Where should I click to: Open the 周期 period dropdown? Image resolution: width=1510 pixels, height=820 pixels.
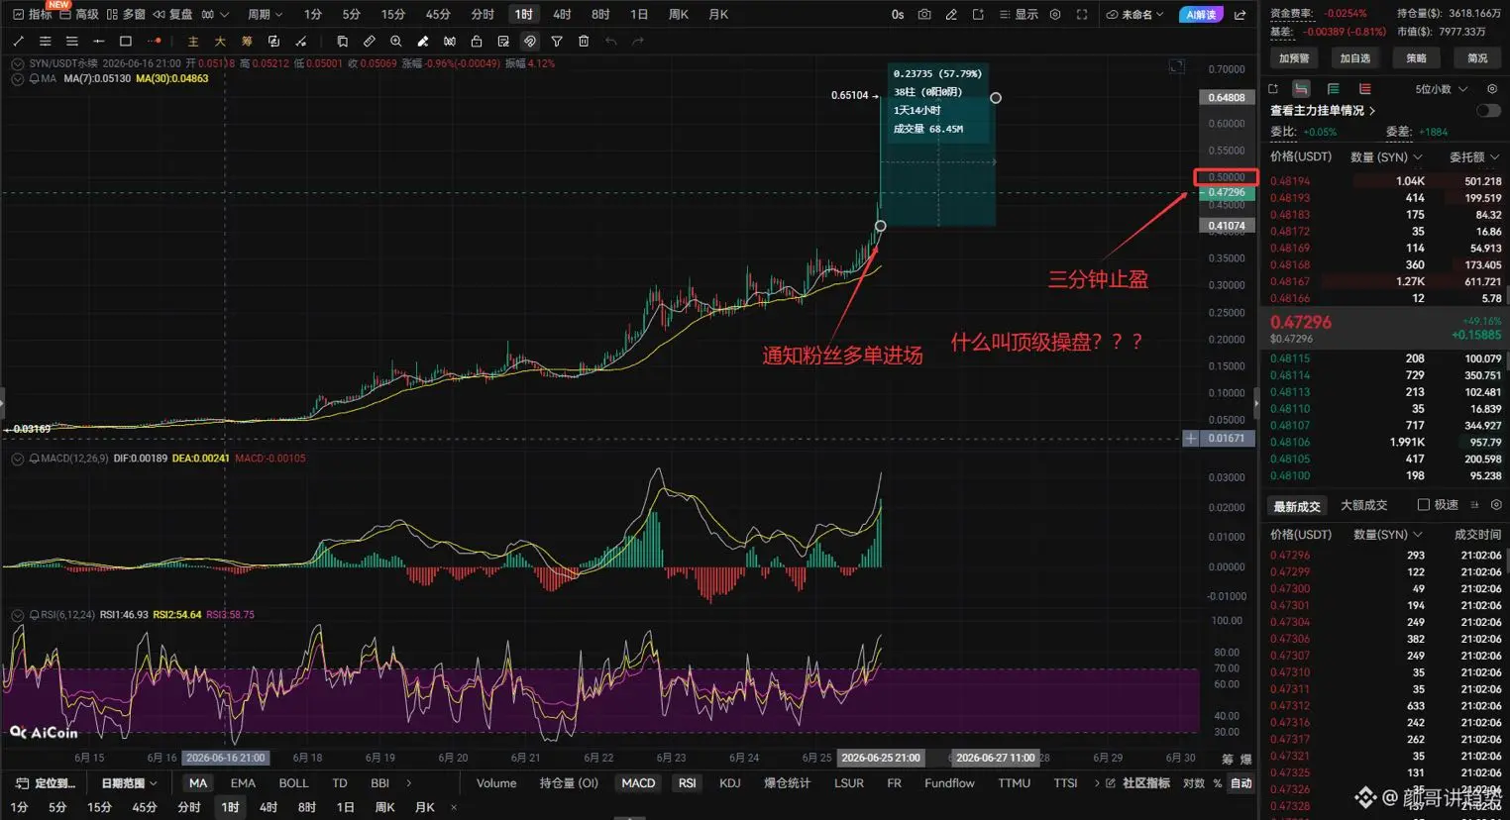(x=266, y=15)
